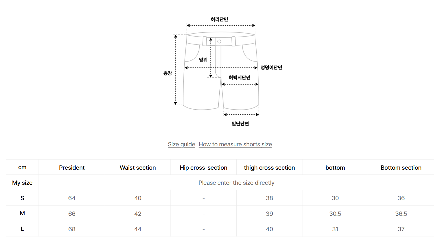Open How to measure shorts size link
Viewport: 440px width, 240px height.
click(x=235, y=144)
